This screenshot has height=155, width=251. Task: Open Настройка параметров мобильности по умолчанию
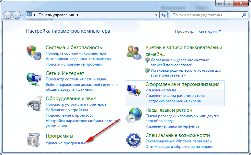82,123
